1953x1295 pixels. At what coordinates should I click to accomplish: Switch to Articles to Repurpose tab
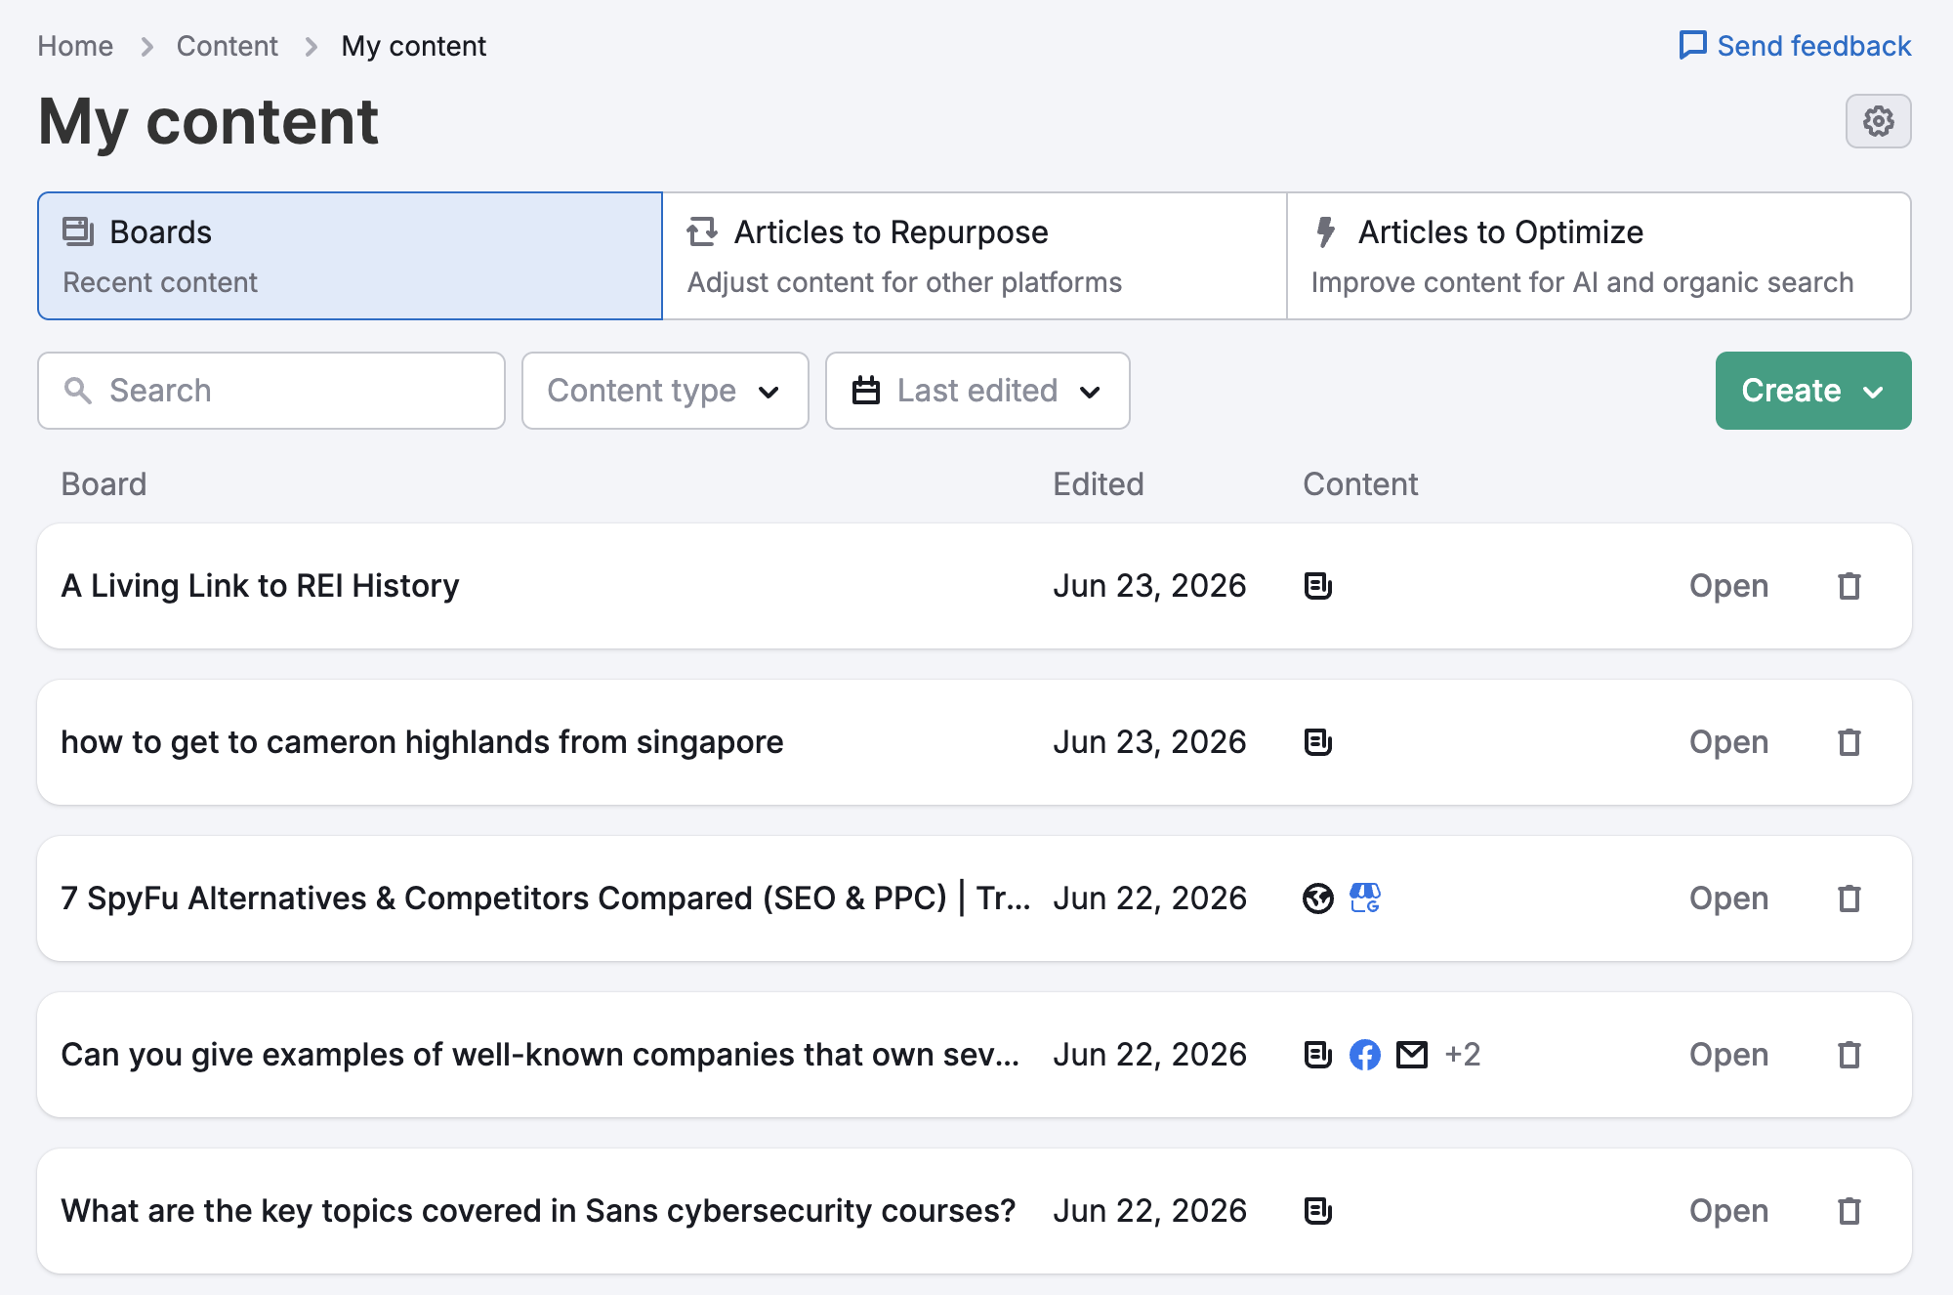(x=975, y=256)
